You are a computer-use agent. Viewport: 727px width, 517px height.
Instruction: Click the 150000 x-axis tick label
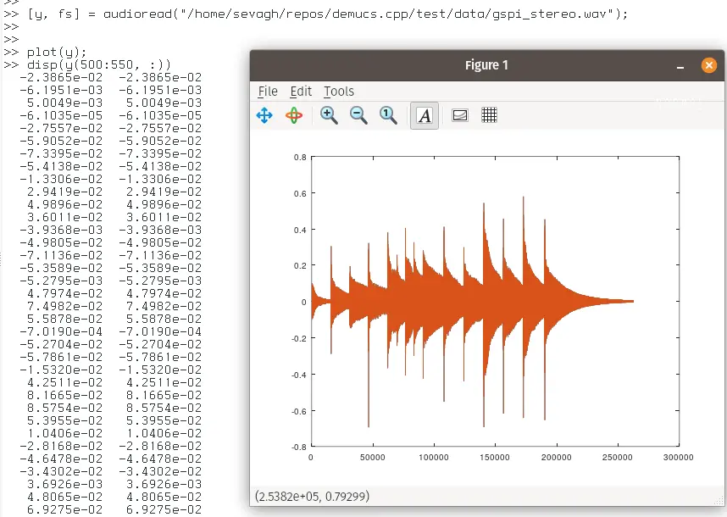[x=495, y=457]
